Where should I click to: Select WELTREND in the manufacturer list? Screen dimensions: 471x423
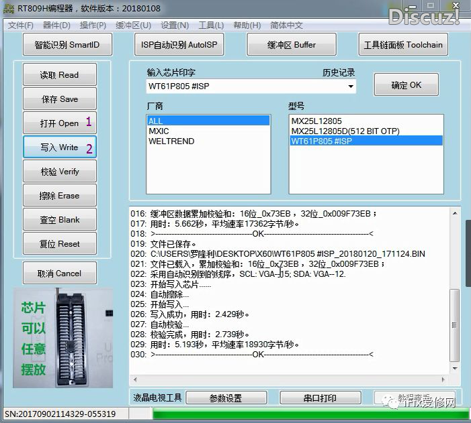pyautogui.click(x=208, y=141)
